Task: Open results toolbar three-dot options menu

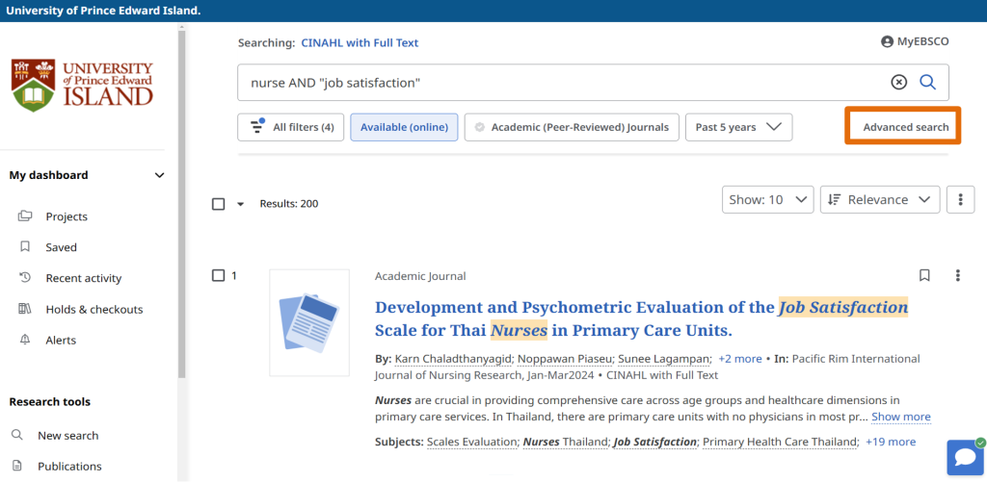Action: tap(960, 200)
